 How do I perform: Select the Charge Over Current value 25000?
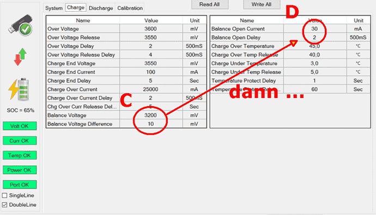click(151, 89)
